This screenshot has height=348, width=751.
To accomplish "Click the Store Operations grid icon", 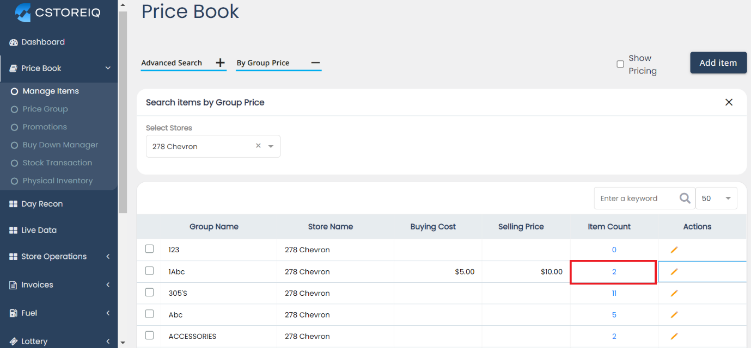I will [14, 257].
